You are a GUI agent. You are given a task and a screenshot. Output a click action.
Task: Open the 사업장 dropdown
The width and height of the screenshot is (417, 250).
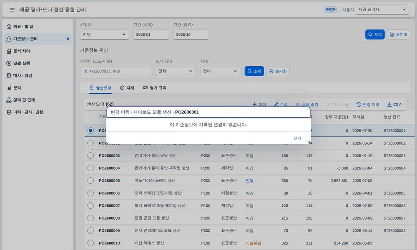(x=104, y=35)
